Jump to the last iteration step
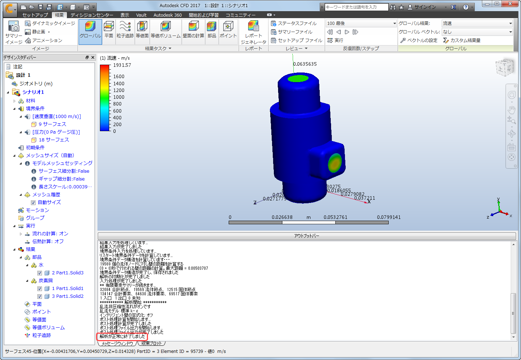Viewport: 521px width, 360px height. (355, 32)
